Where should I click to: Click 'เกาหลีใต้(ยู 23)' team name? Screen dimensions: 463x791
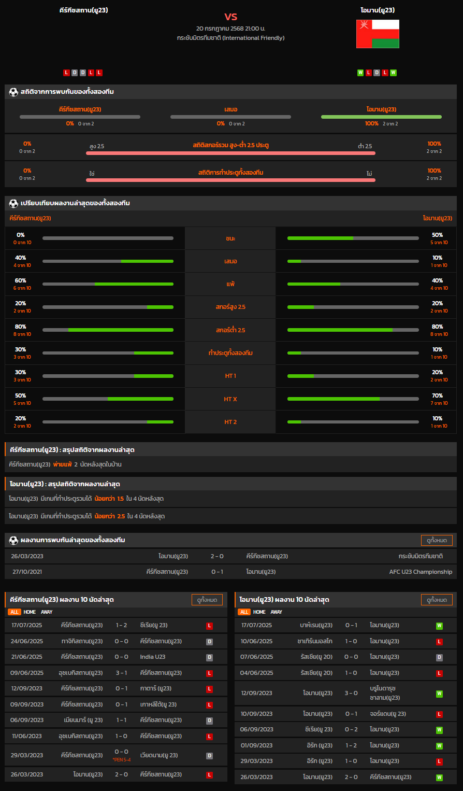[158, 704]
